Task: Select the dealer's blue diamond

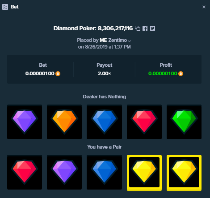Action: (x=104, y=122)
